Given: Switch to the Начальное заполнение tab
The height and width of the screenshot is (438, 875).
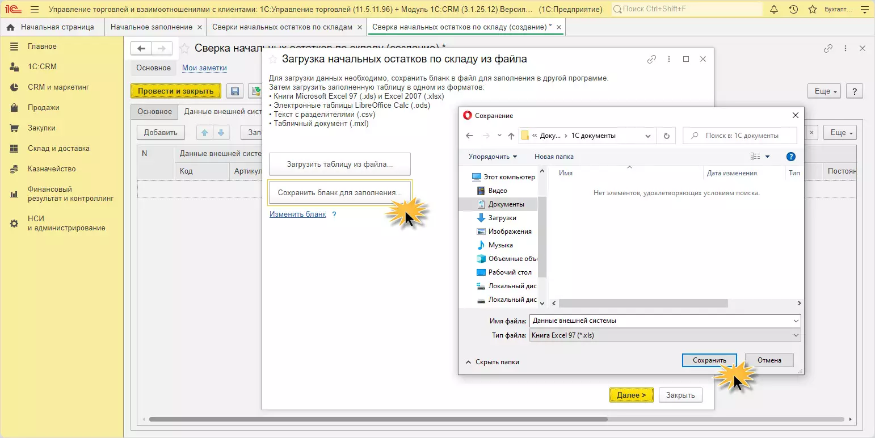Looking at the screenshot, I should click(151, 27).
